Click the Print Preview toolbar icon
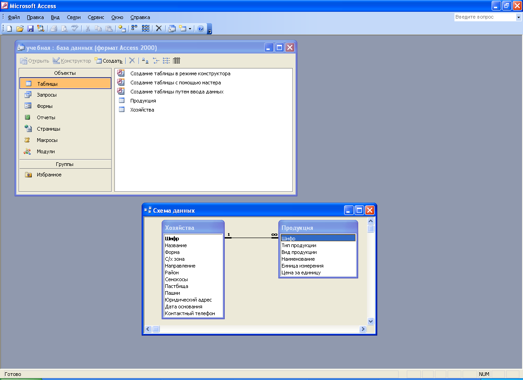 click(64, 29)
